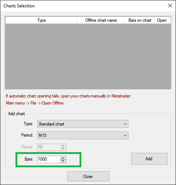Click the empty grey chart list area

coord(88,56)
